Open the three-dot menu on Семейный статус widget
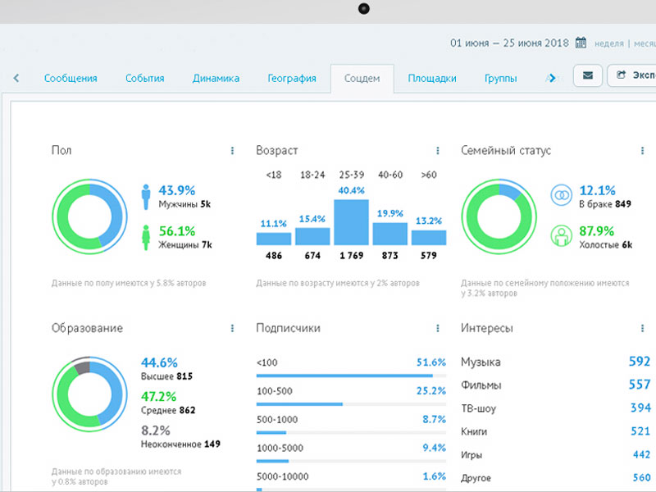 [642, 151]
